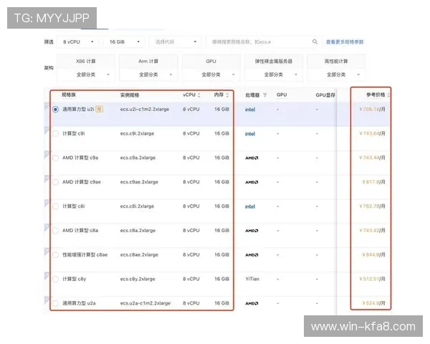Click AMD logo in c8ae row
Viewport: 430px width, 344px height.
coord(252,255)
